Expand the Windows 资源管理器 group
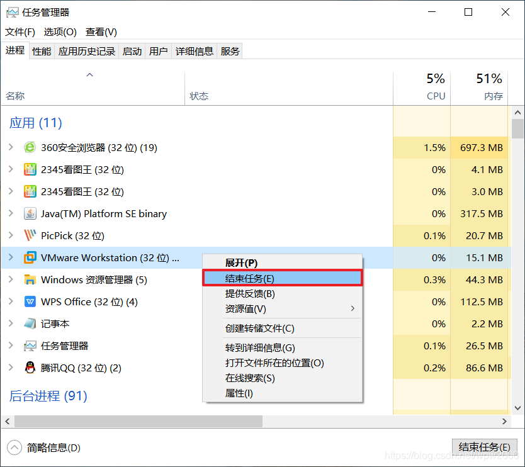The image size is (525, 467). (x=11, y=279)
